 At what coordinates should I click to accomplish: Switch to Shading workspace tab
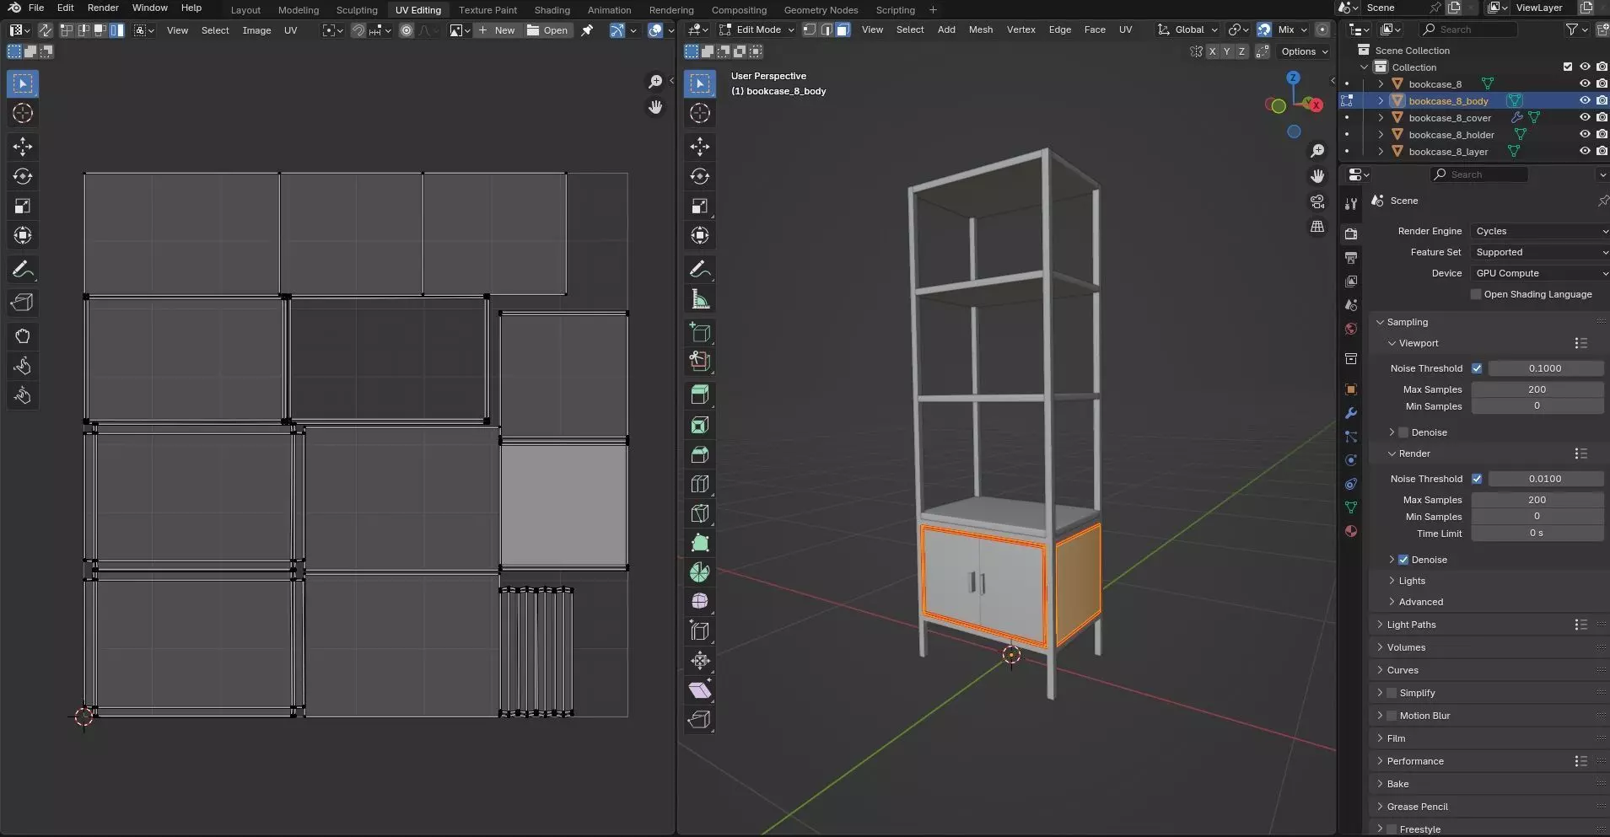click(552, 10)
